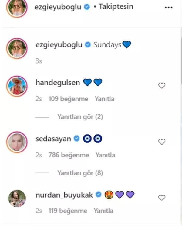
Task: Like nurdan_buyukak's comment with heart icon
Action: pyautogui.click(x=162, y=198)
